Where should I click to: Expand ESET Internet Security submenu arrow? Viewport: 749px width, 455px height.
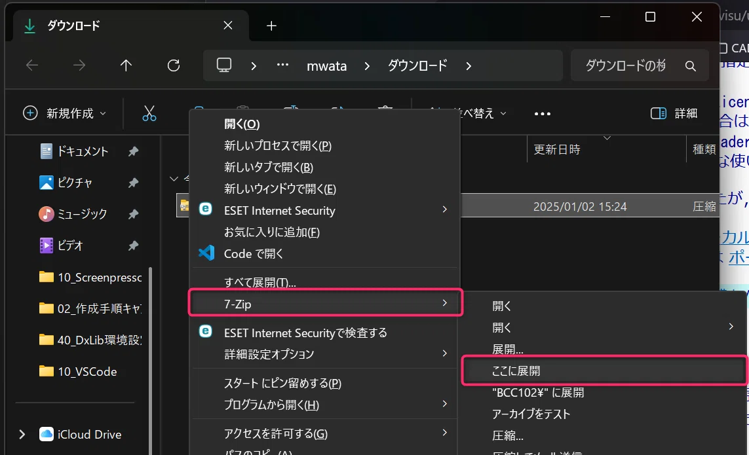(445, 209)
